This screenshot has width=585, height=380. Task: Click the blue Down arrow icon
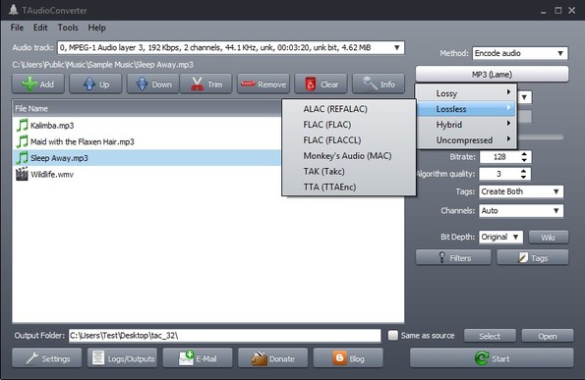pos(143,84)
